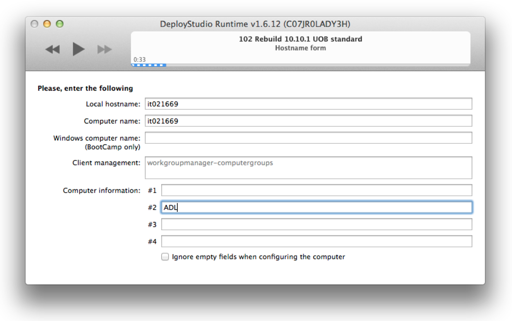Click the fast-forward workflow button
This screenshot has height=321, width=512.
point(104,49)
